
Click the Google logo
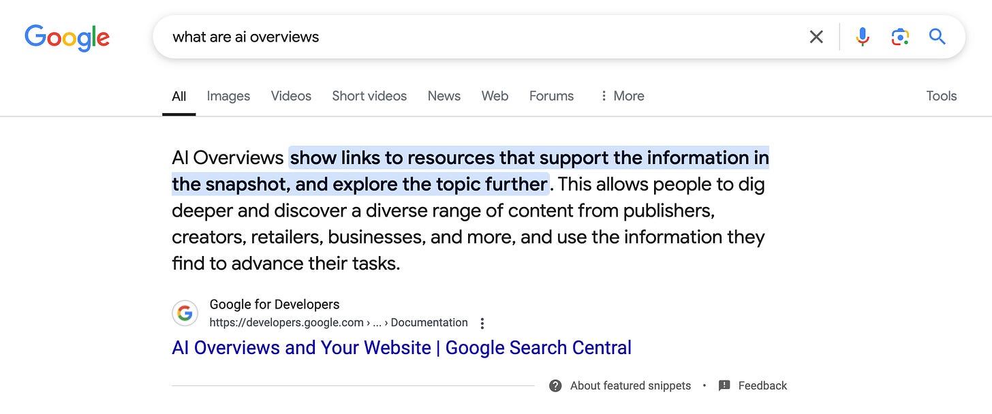67,37
